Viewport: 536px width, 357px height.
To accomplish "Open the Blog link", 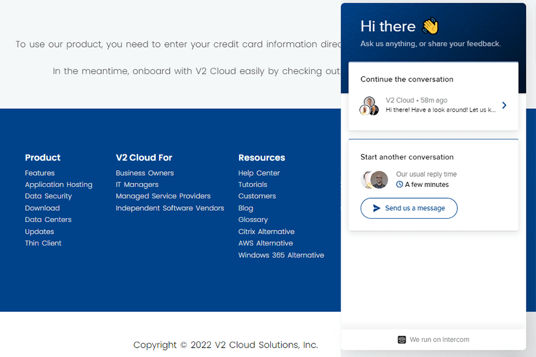I will point(246,208).
